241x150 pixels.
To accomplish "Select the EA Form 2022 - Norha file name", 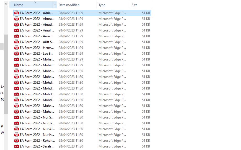I will pyautogui.click(x=37, y=123).
